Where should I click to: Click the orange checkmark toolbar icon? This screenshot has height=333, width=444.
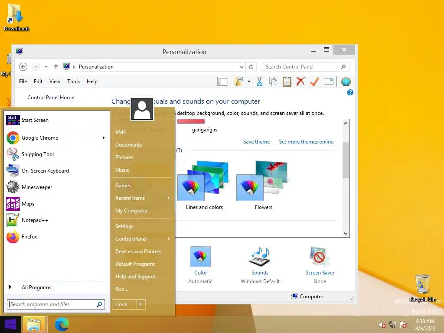point(314,82)
